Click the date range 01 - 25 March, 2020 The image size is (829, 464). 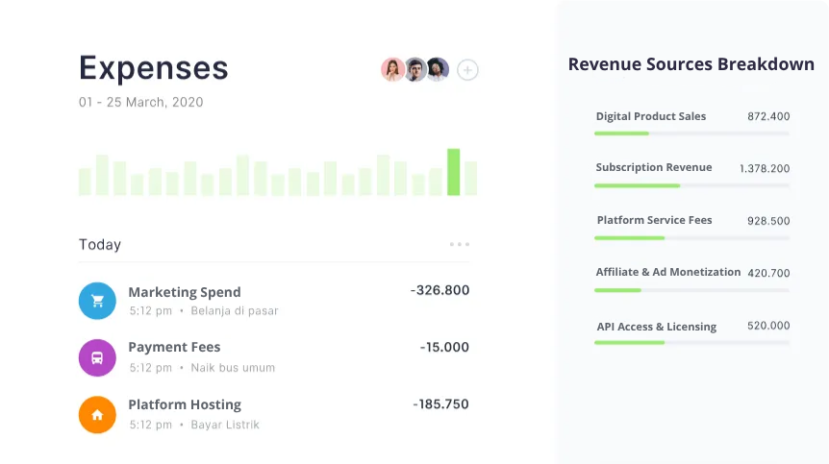[x=141, y=103]
